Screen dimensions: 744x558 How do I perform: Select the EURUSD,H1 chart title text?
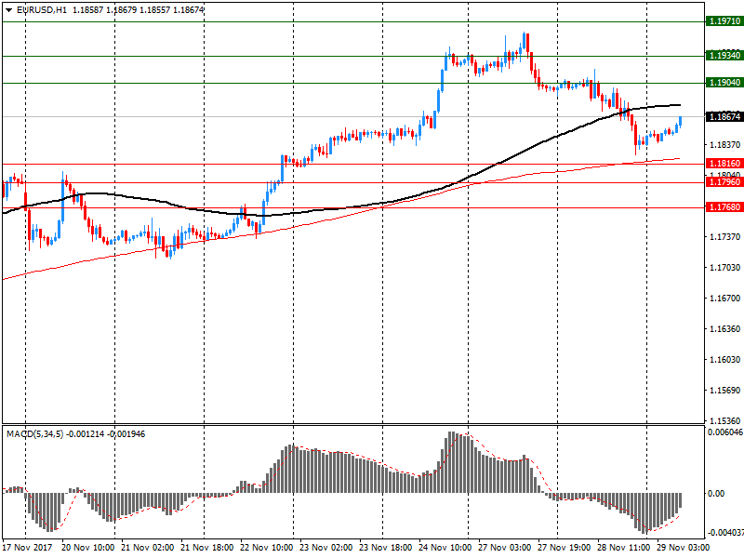coord(42,10)
